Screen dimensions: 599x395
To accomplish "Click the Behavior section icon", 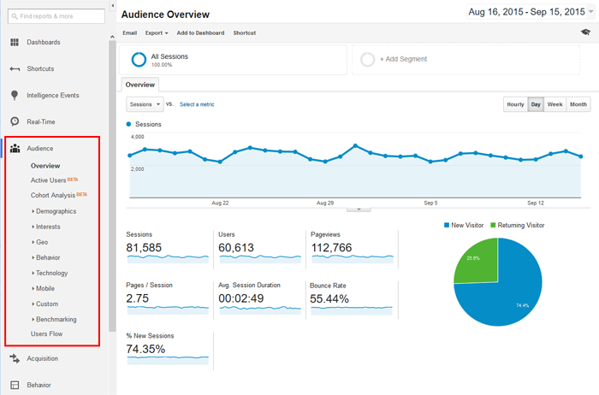I will coord(15,385).
